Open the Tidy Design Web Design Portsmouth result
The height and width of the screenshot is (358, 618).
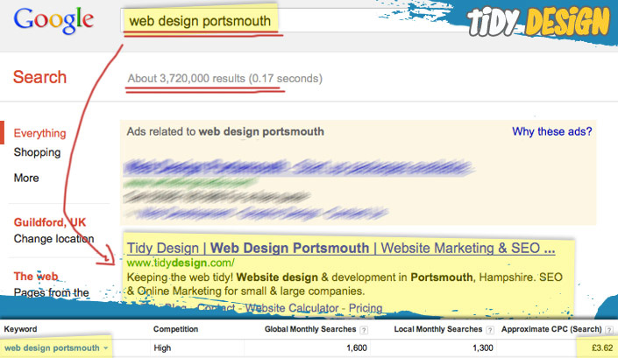point(341,249)
